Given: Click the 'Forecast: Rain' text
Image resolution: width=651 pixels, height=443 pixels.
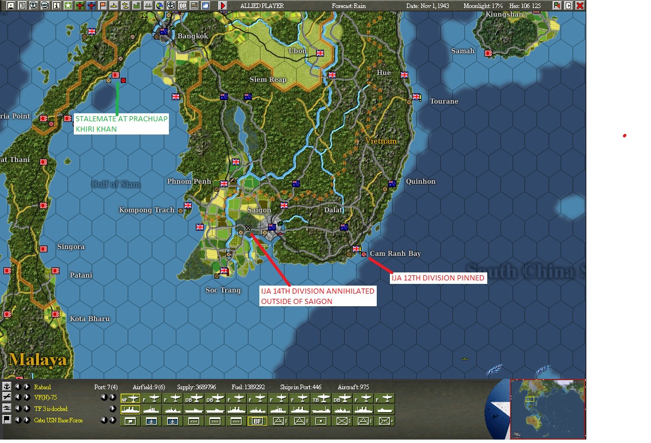Looking at the screenshot, I should pos(349,6).
